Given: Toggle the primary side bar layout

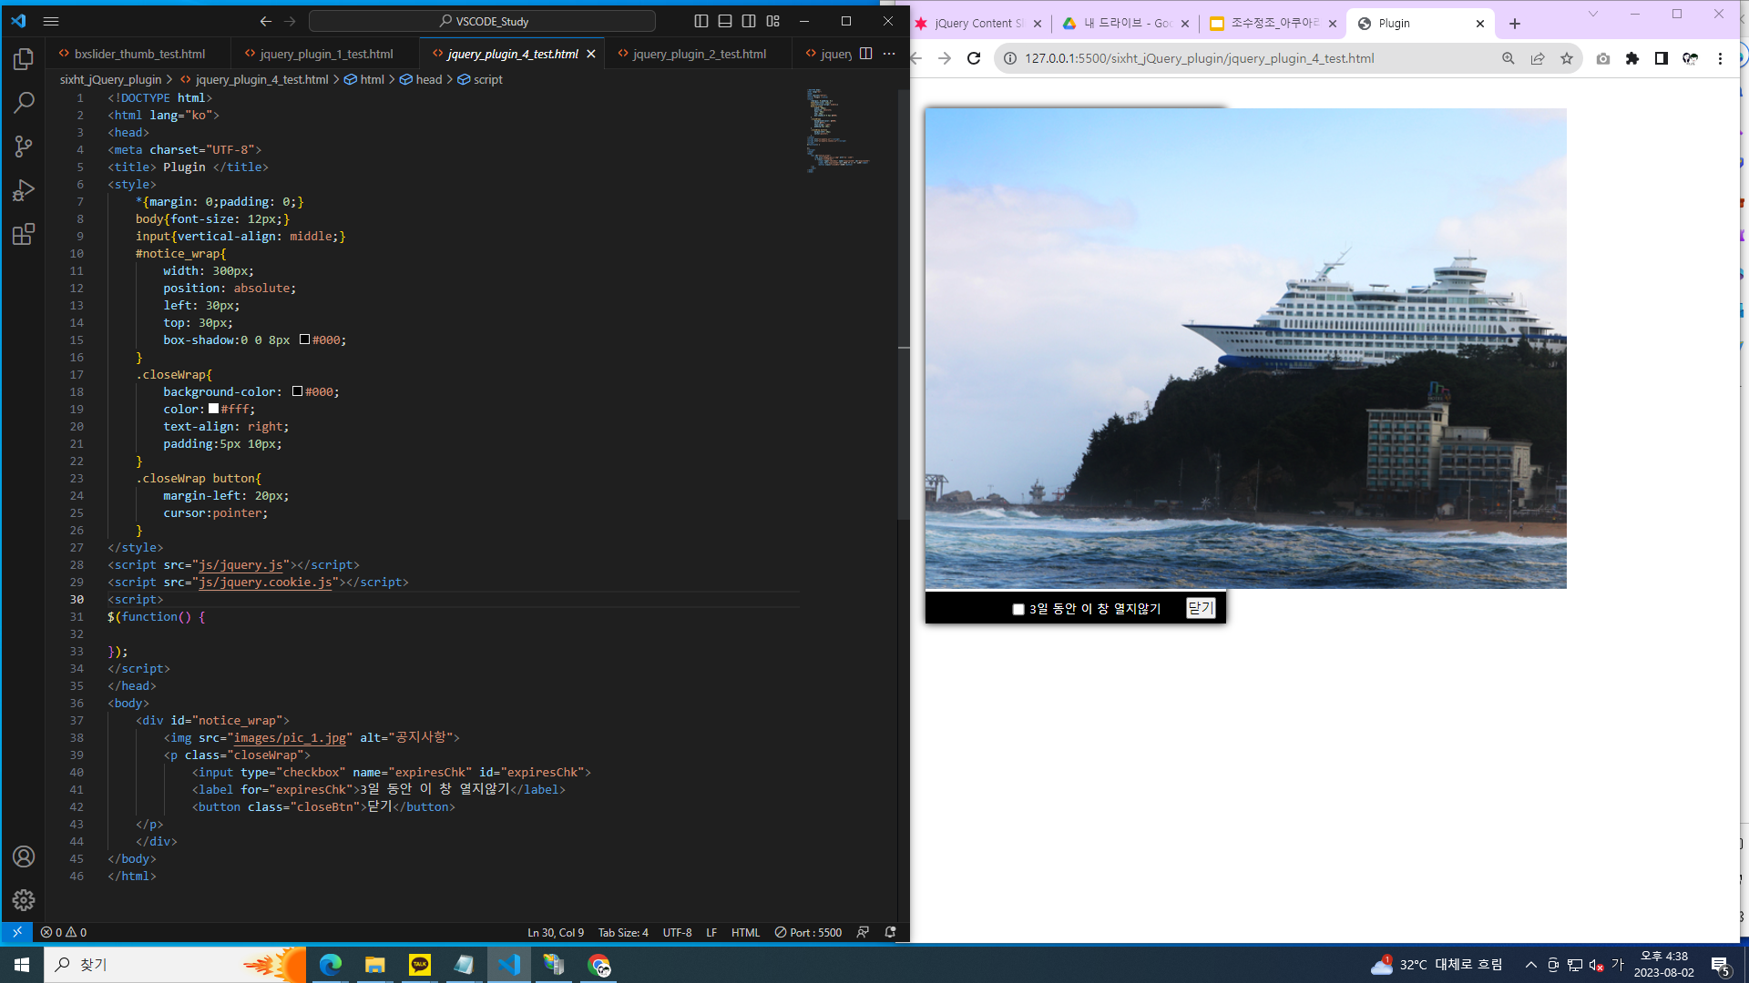Looking at the screenshot, I should (x=701, y=21).
